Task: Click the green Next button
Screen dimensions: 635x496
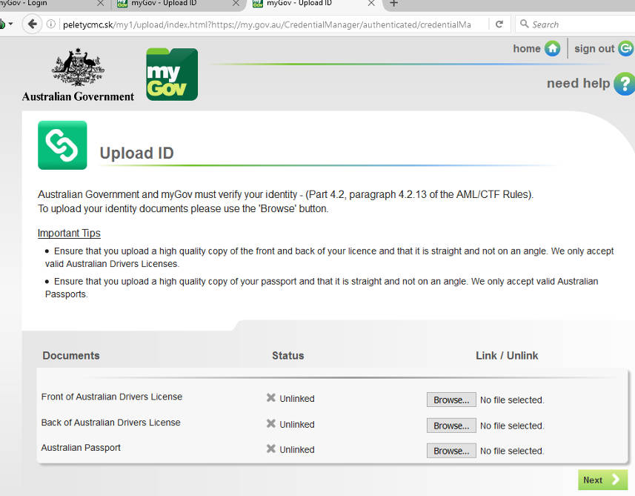Action: (x=602, y=480)
